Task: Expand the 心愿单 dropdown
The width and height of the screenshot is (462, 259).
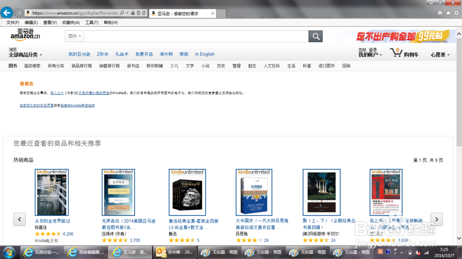Action: 440,55
